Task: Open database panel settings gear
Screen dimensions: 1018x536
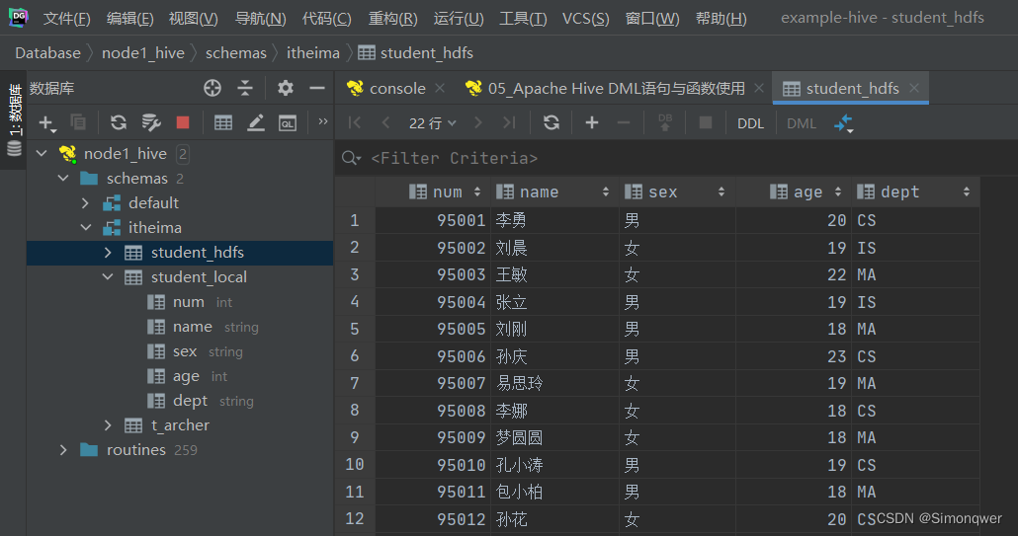Action: pos(285,88)
